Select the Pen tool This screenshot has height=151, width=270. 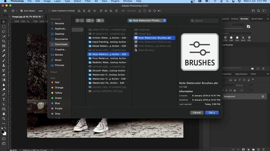coord(4,94)
